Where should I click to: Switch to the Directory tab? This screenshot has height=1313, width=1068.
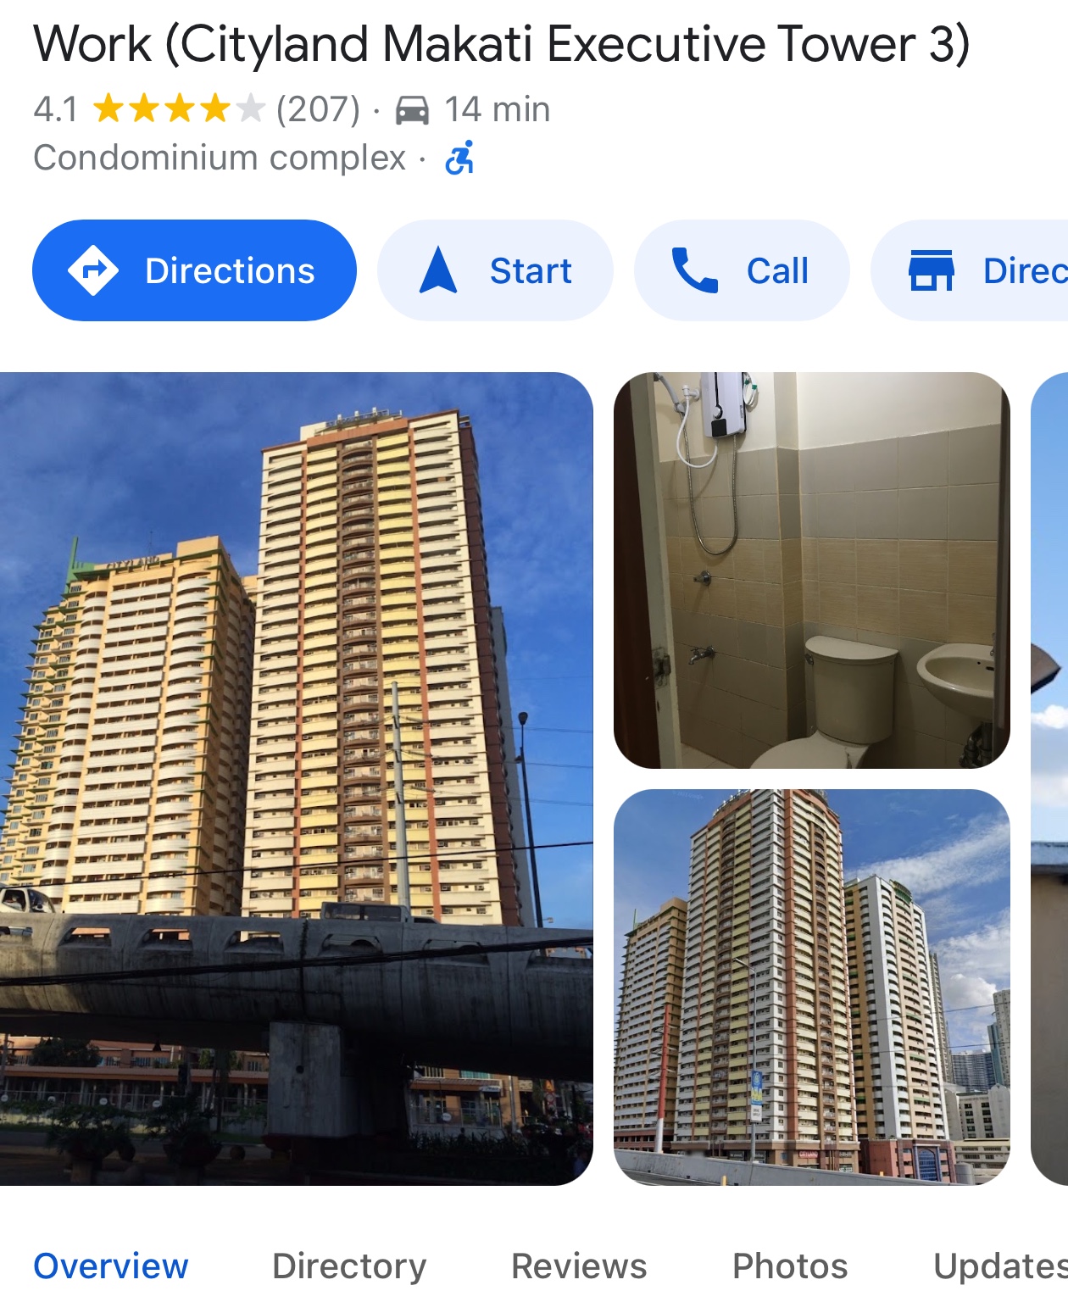pos(349,1266)
